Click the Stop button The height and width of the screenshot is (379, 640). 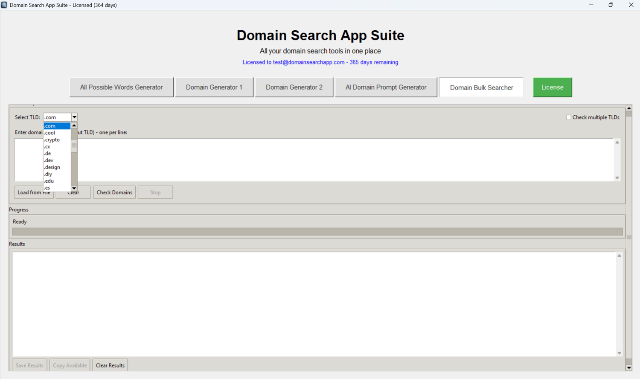pos(155,192)
